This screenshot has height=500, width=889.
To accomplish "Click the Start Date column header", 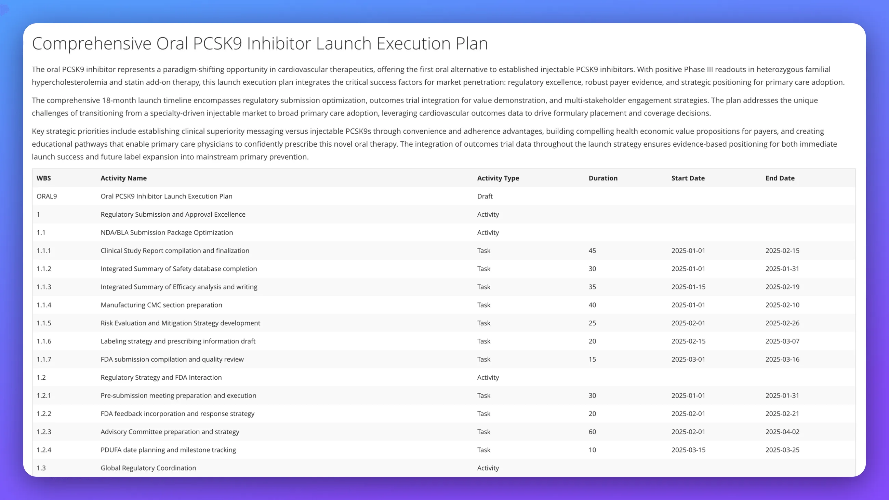I will click(688, 178).
